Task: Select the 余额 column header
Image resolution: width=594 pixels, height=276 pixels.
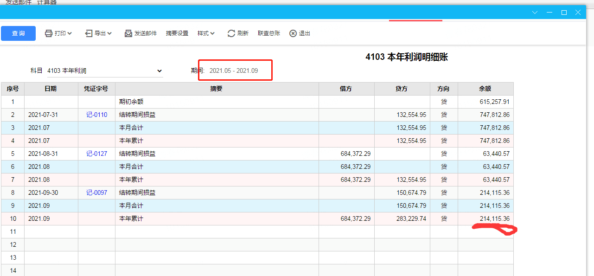Action: click(485, 89)
